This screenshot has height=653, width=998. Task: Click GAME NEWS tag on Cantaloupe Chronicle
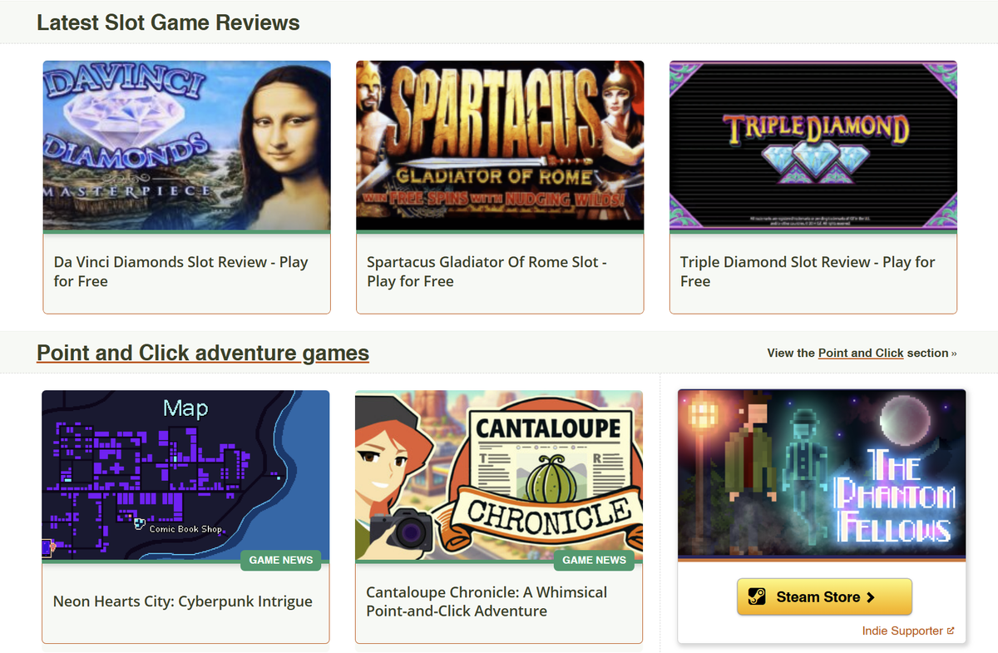595,560
